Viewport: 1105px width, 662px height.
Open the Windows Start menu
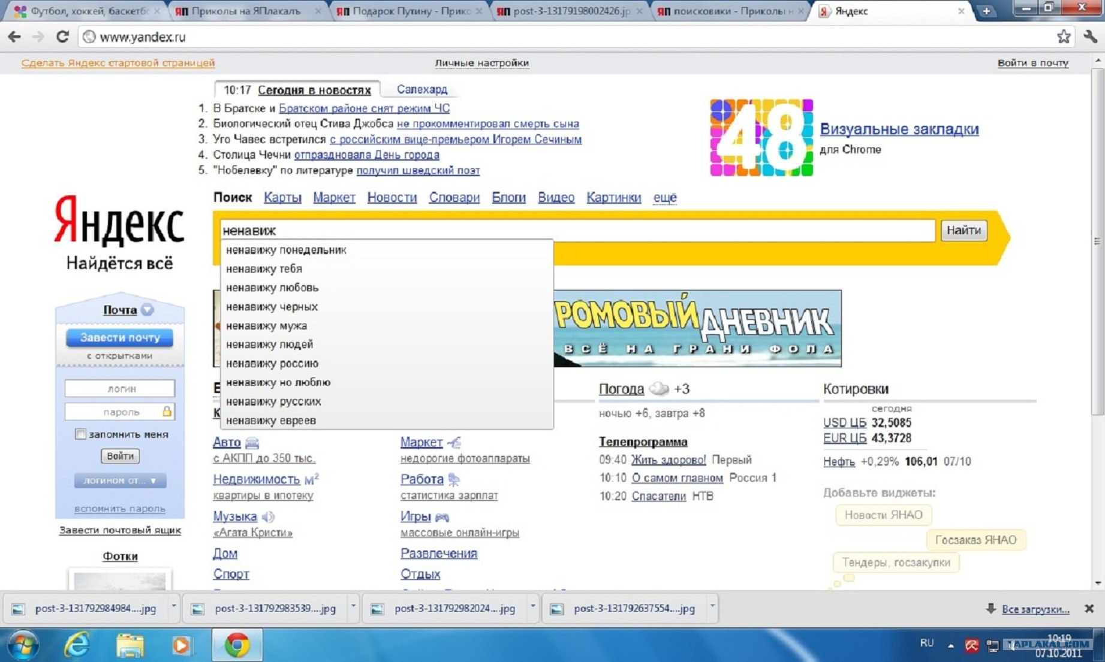22,645
